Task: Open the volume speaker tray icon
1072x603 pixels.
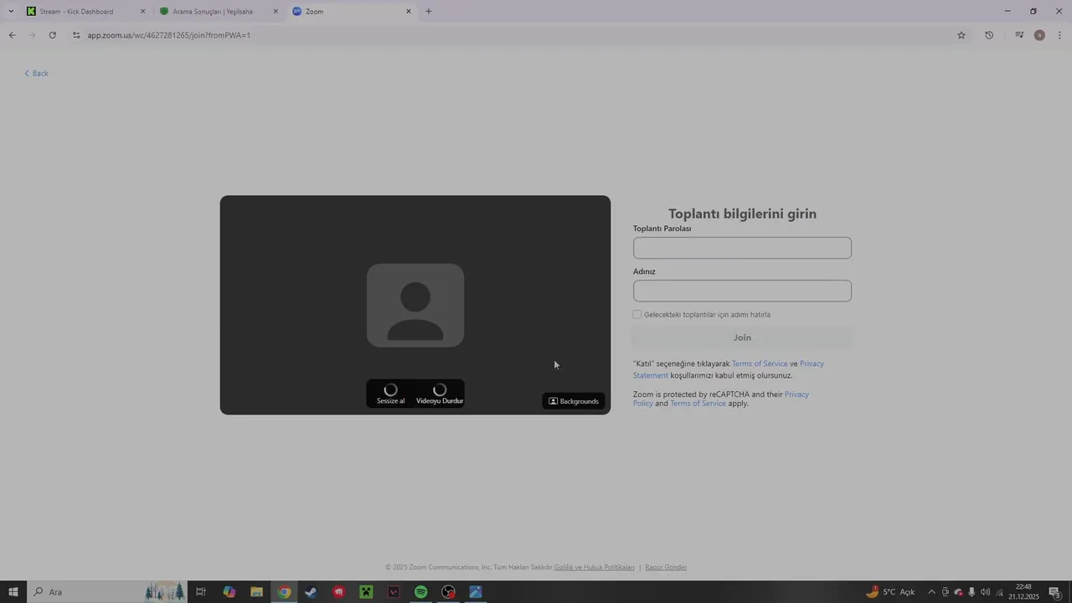Action: (985, 592)
